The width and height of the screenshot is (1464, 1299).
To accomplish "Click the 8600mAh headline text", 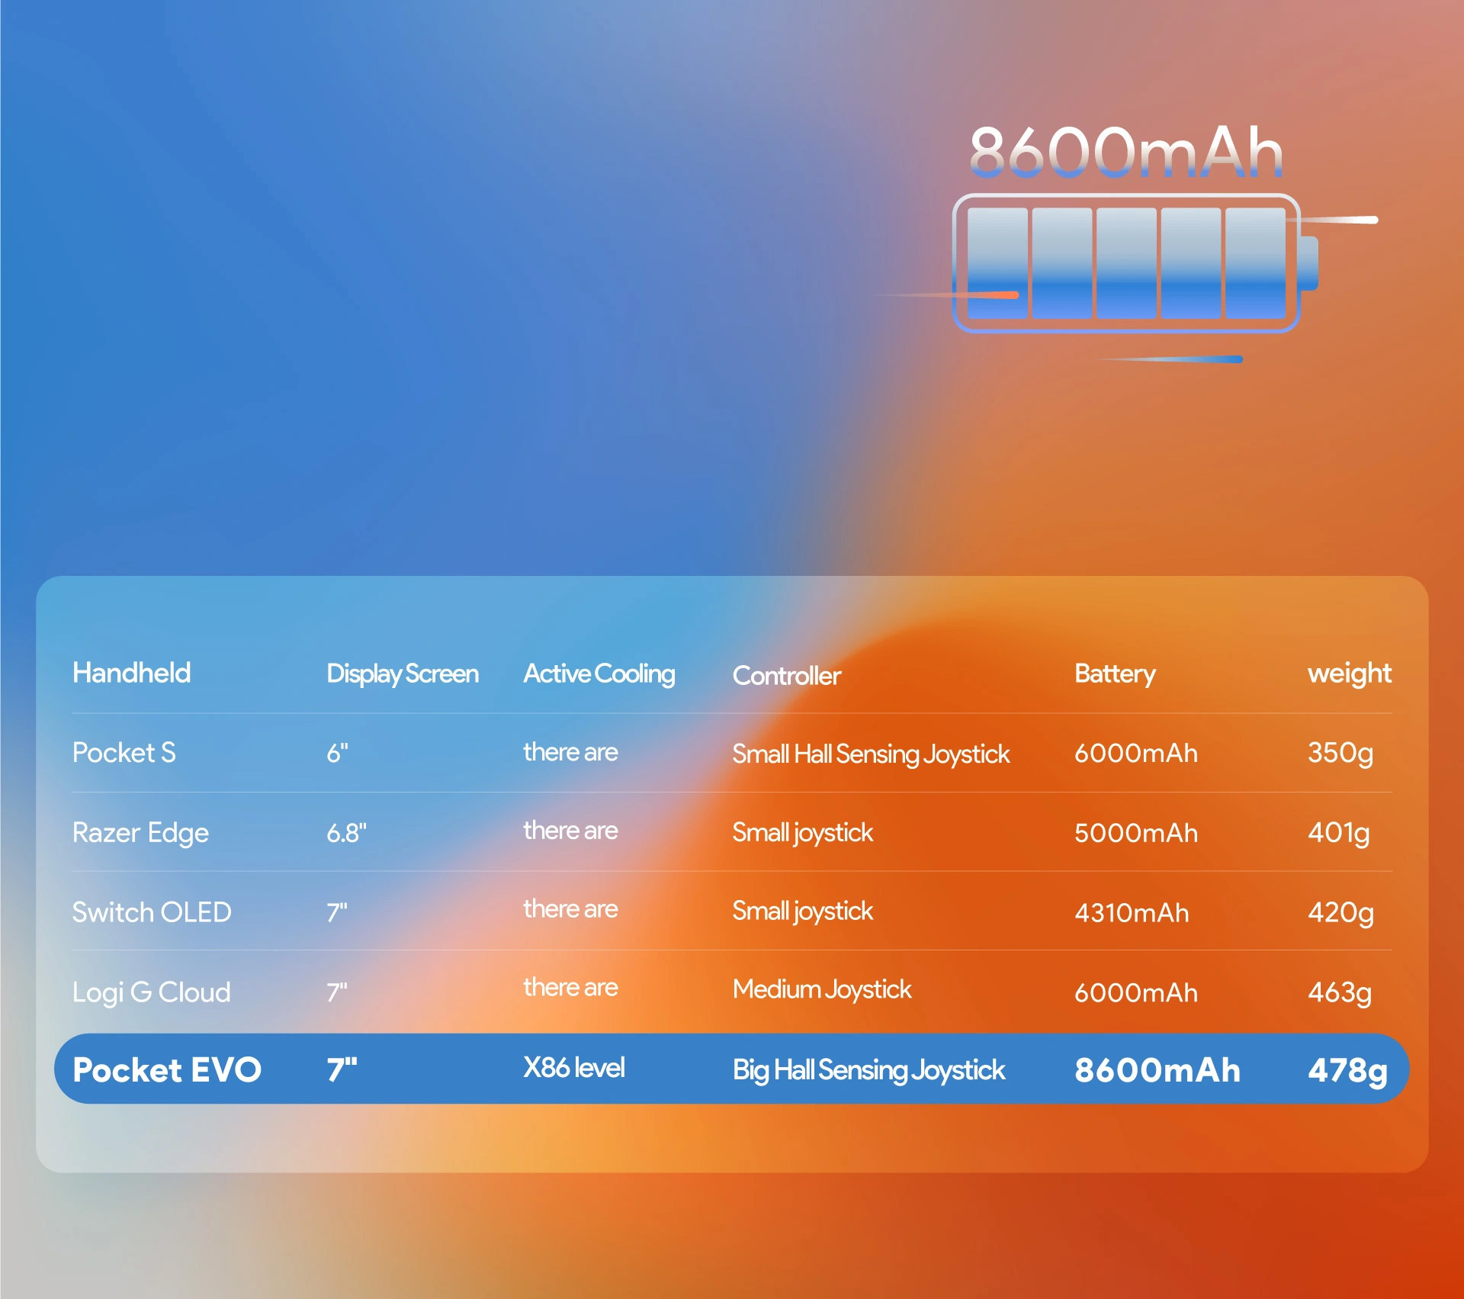I will pyautogui.click(x=1126, y=152).
